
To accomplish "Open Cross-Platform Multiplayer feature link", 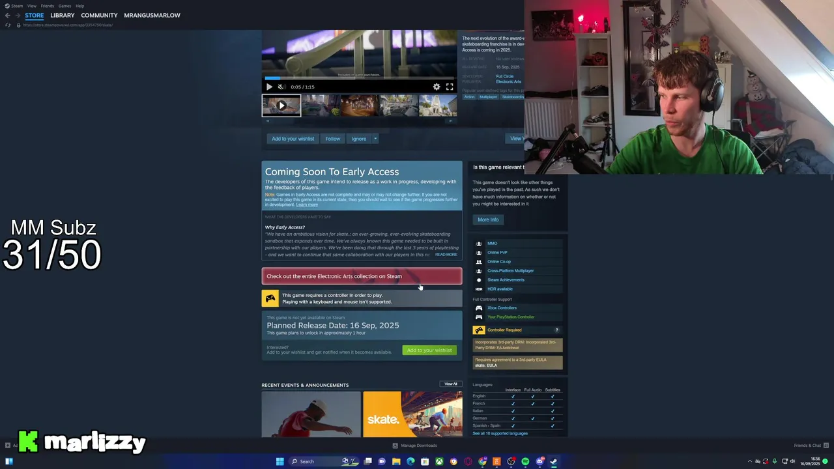I will [510, 271].
